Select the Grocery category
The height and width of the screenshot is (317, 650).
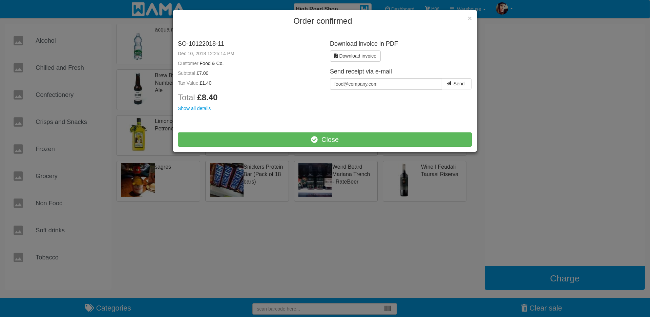pos(46,176)
